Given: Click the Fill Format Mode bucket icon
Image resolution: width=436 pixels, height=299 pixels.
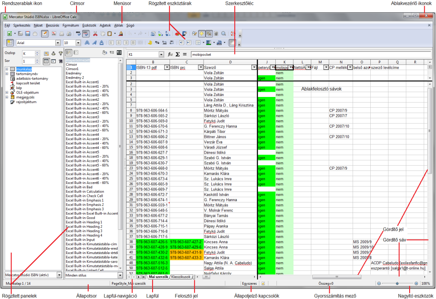Looking at the screenshot, I should point(104,52).
